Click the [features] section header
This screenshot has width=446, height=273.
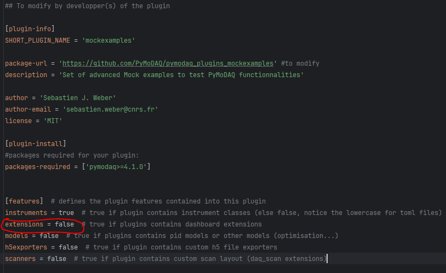(x=24, y=201)
